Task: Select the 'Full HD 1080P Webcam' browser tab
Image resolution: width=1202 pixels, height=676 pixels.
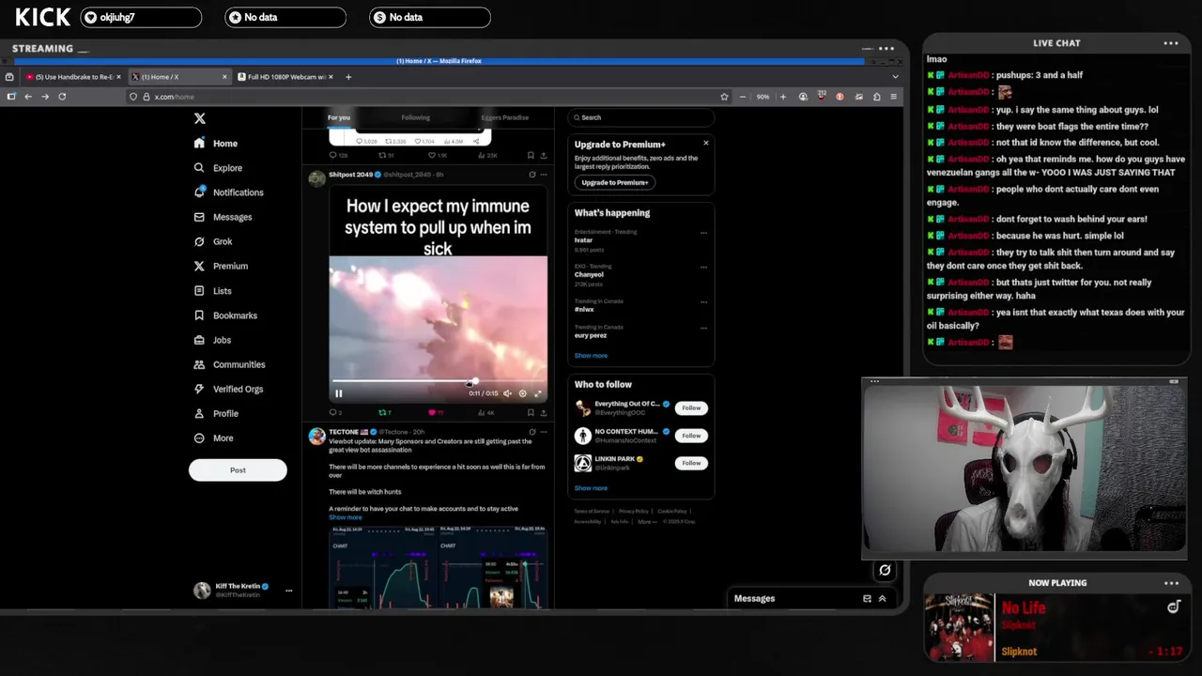Action: 286,77
